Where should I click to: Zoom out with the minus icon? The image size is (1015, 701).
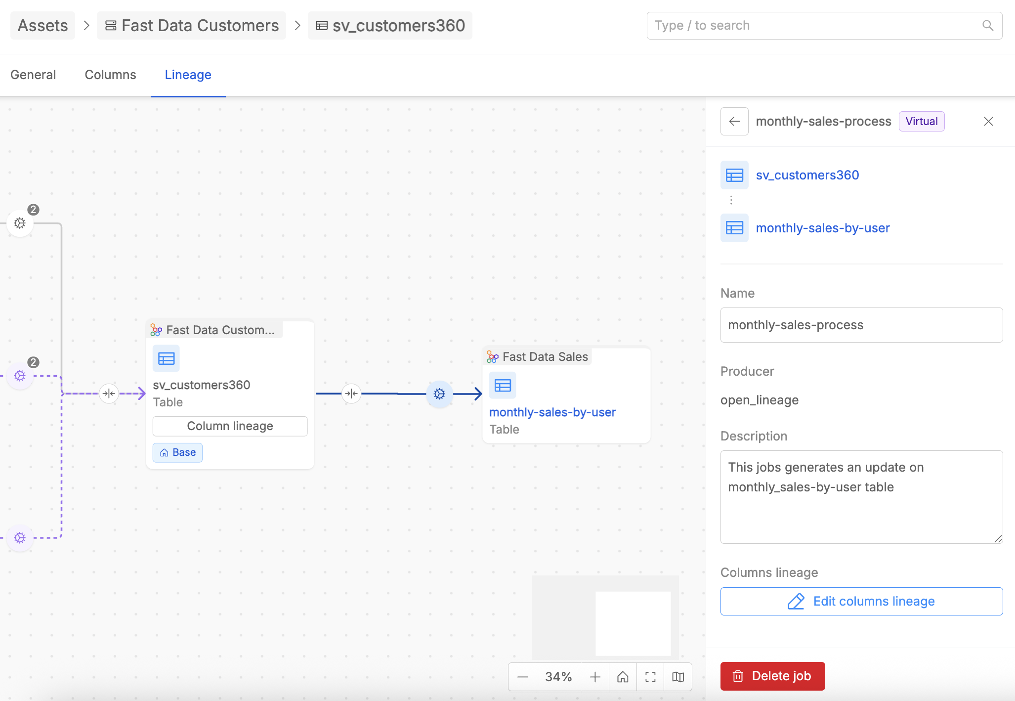(523, 677)
